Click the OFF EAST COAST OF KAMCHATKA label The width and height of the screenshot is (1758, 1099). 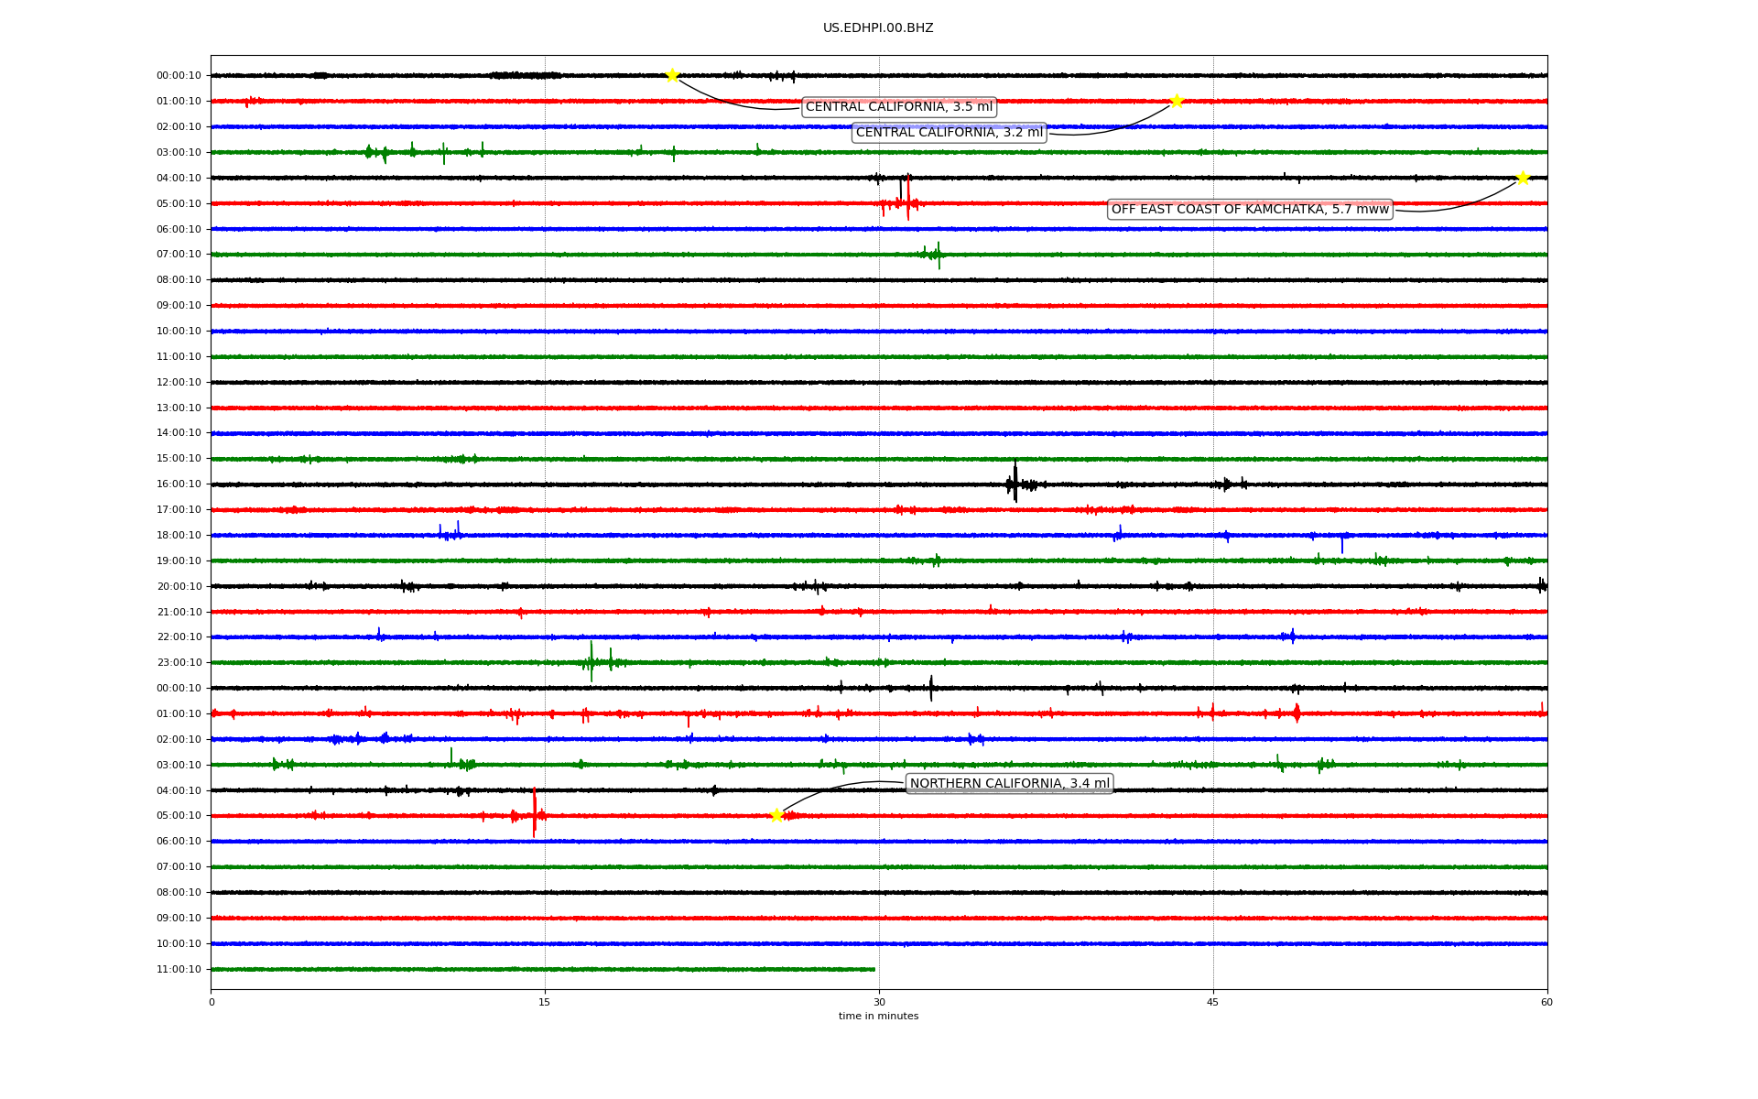coord(1250,210)
